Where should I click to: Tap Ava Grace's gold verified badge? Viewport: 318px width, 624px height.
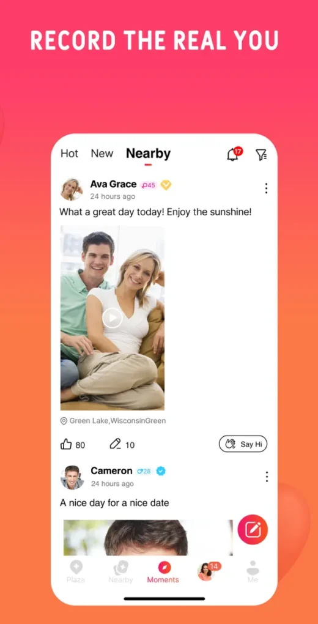pyautogui.click(x=166, y=185)
